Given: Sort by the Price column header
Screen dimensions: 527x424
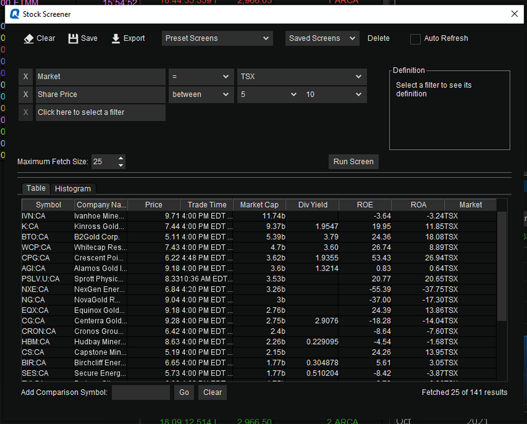Looking at the screenshot, I should click(x=154, y=205).
